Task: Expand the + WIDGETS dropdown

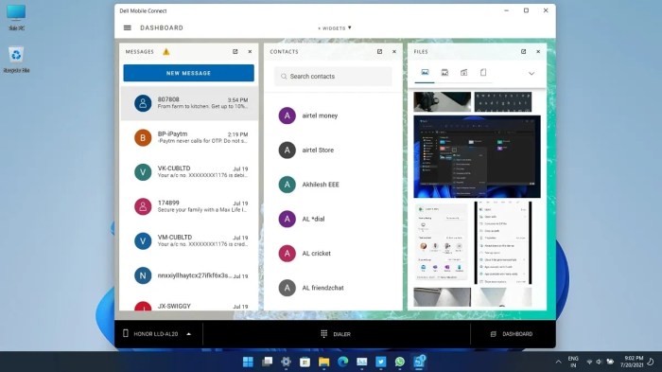Action: point(335,28)
